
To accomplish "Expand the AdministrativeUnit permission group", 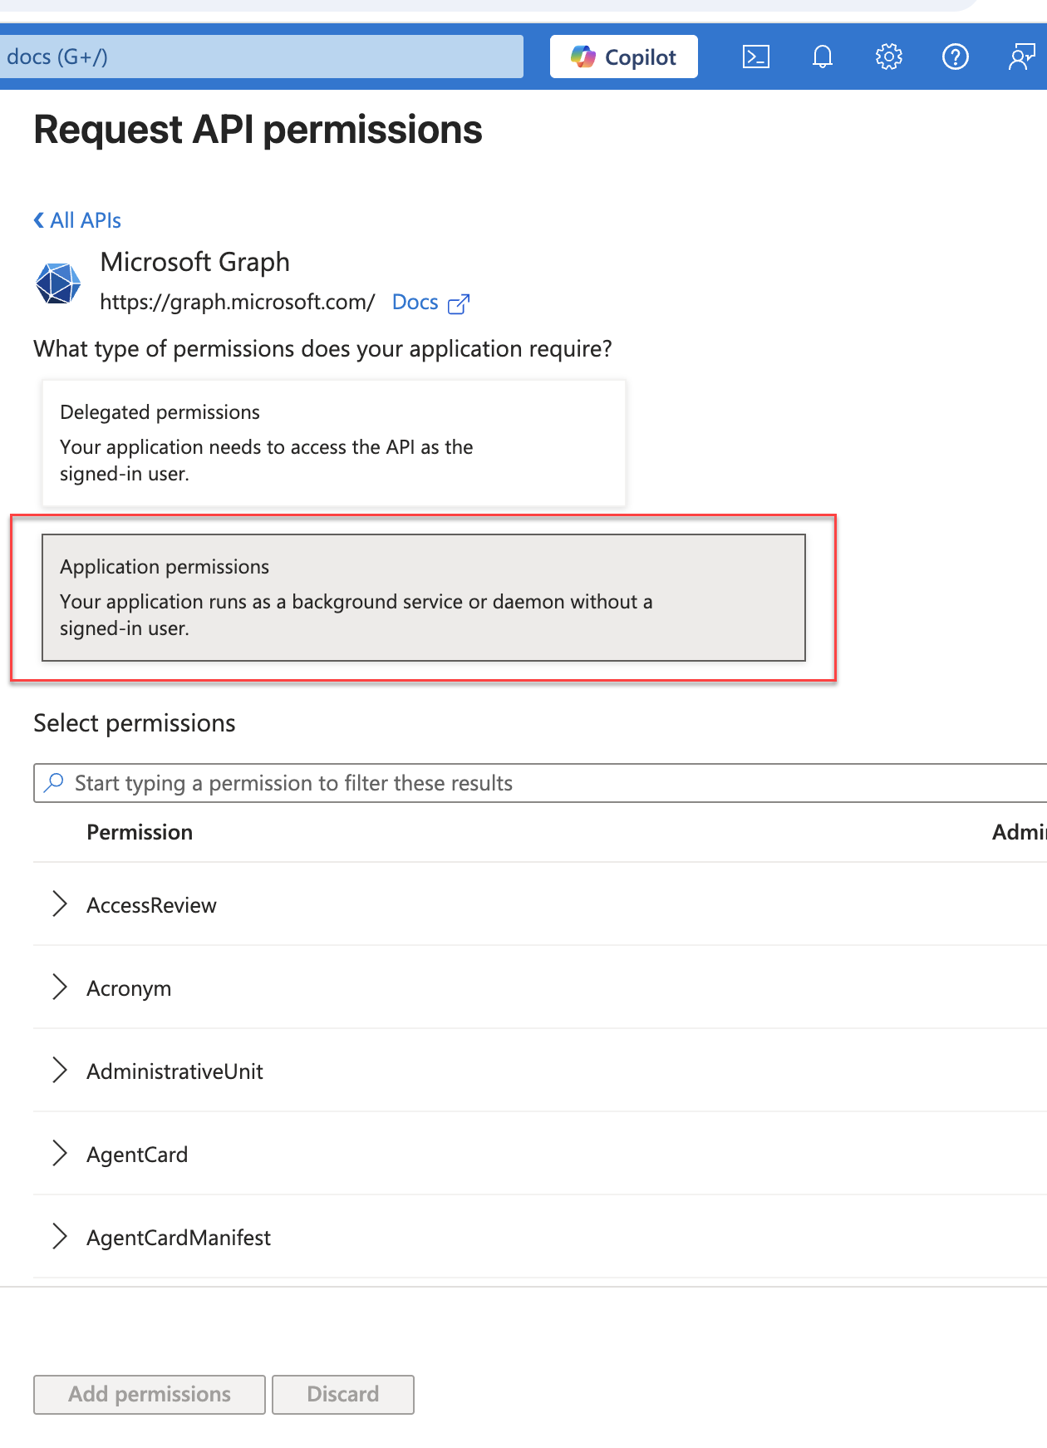I will tap(59, 1071).
